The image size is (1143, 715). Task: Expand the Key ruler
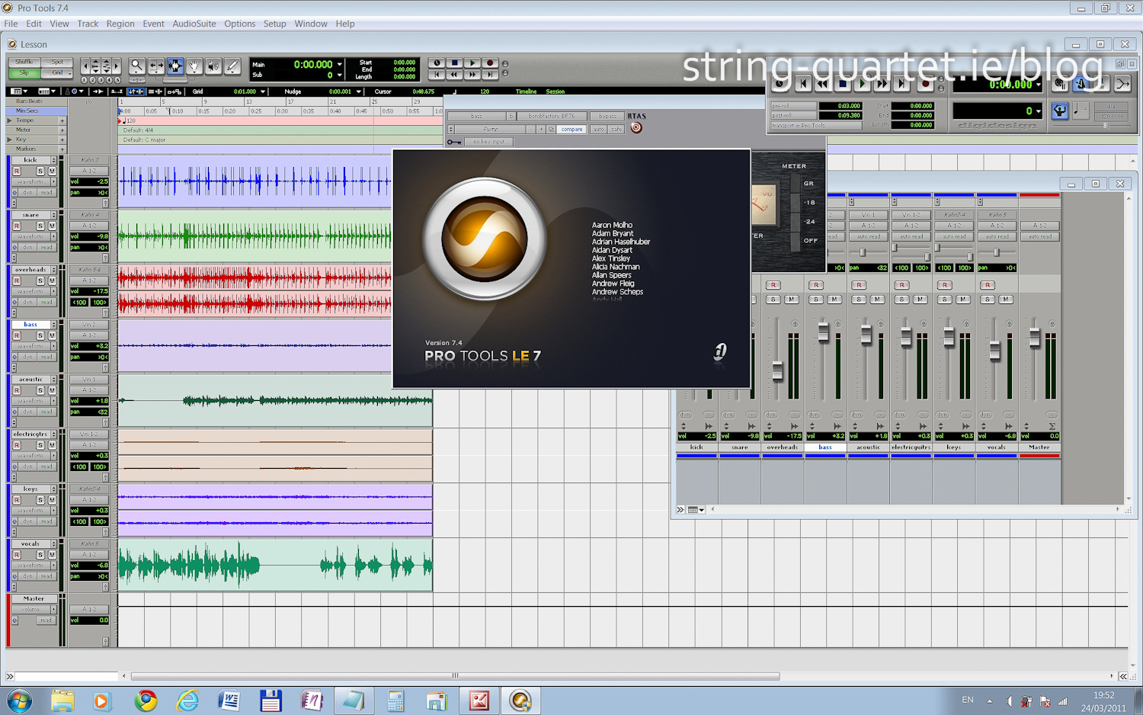point(9,139)
